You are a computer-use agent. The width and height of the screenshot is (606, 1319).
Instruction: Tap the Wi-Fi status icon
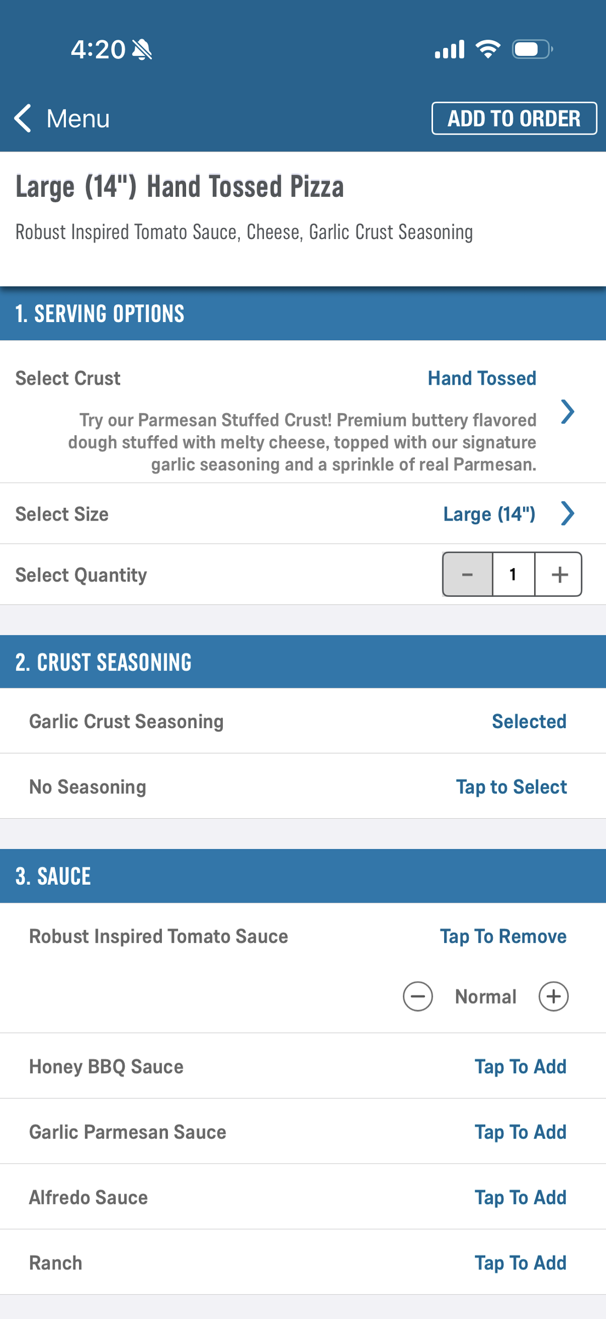tap(488, 49)
